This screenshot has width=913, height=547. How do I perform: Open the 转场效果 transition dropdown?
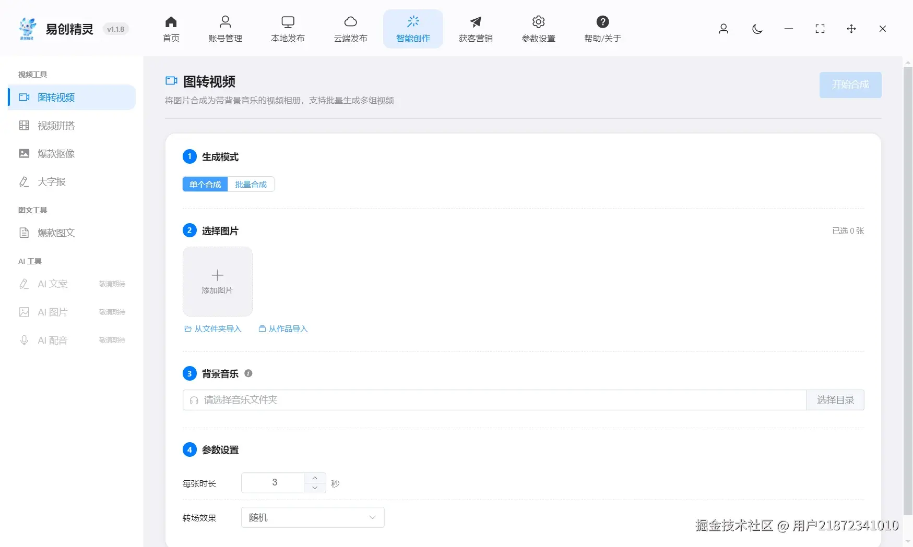coord(312,517)
